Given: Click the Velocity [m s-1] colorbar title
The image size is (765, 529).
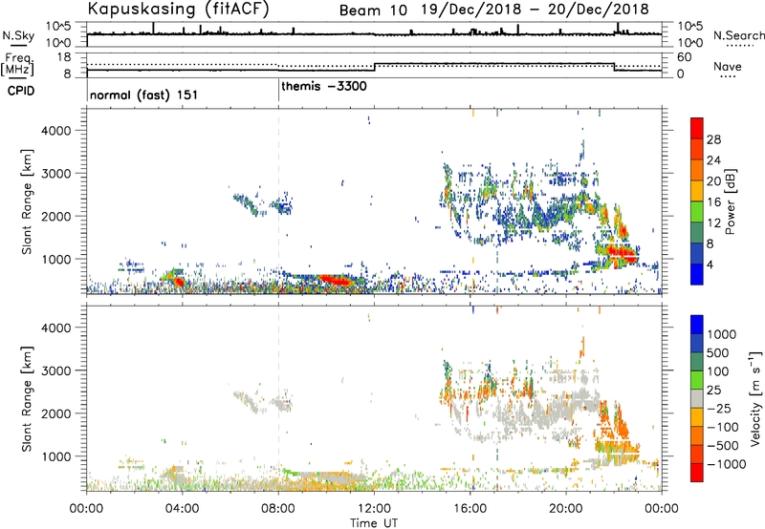Looking at the screenshot, I should 755,398.
